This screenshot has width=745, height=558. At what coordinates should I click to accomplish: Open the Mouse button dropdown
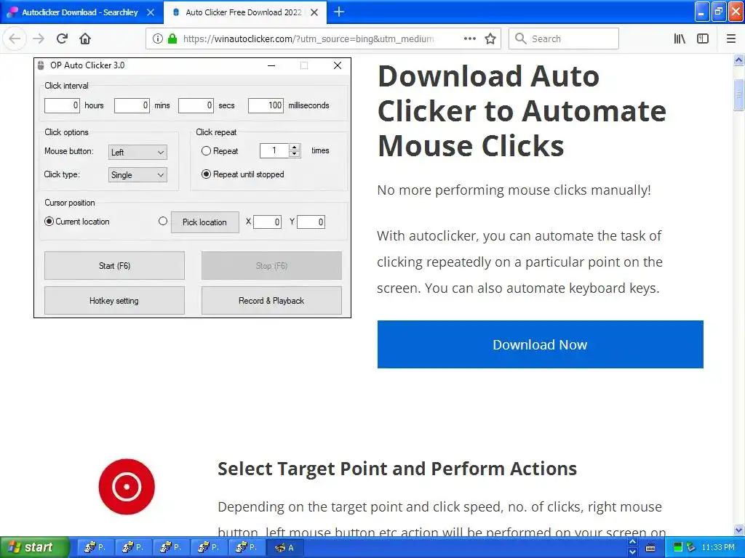[138, 153]
